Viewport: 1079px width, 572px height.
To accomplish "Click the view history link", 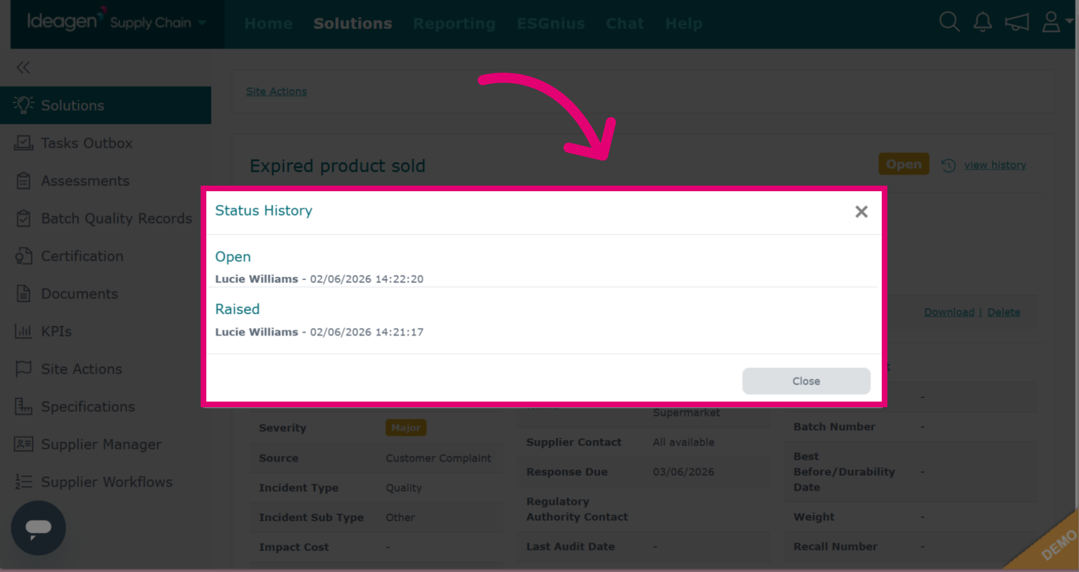I will click(x=995, y=165).
